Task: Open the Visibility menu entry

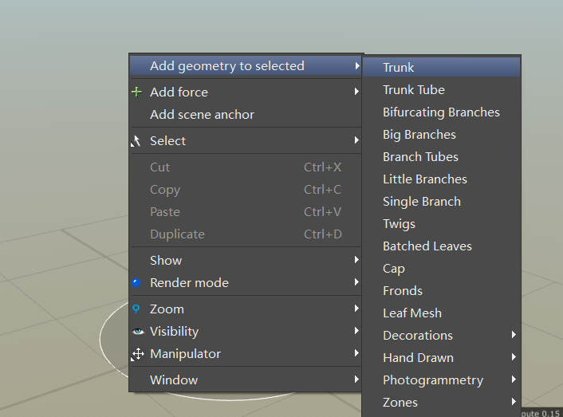Action: click(x=246, y=331)
